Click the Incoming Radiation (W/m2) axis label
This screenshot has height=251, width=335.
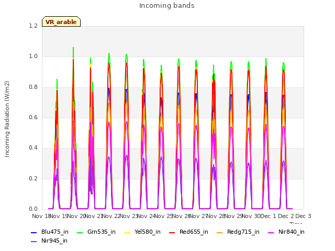coord(7,119)
